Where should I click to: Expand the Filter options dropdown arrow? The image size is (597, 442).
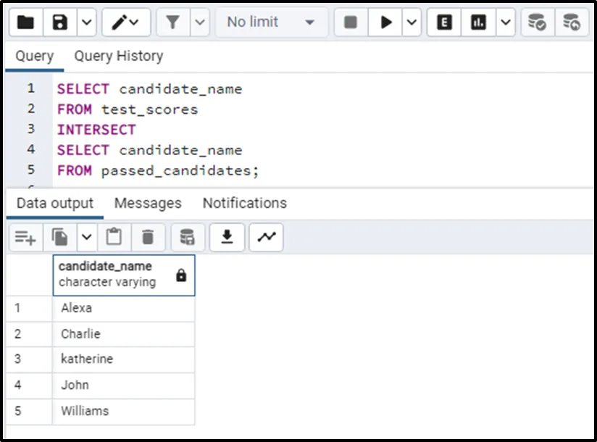200,22
